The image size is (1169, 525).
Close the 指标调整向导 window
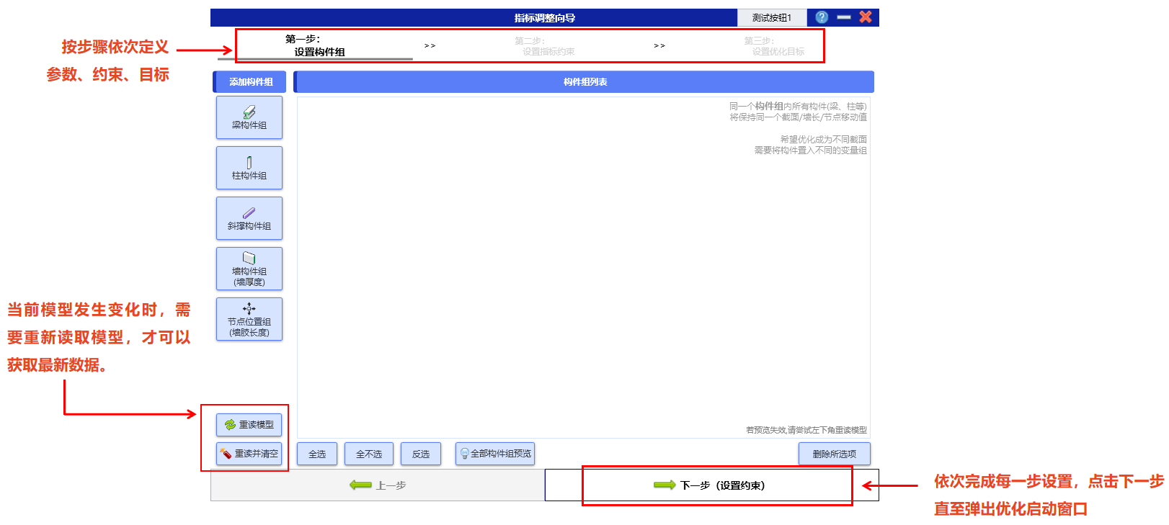[866, 17]
